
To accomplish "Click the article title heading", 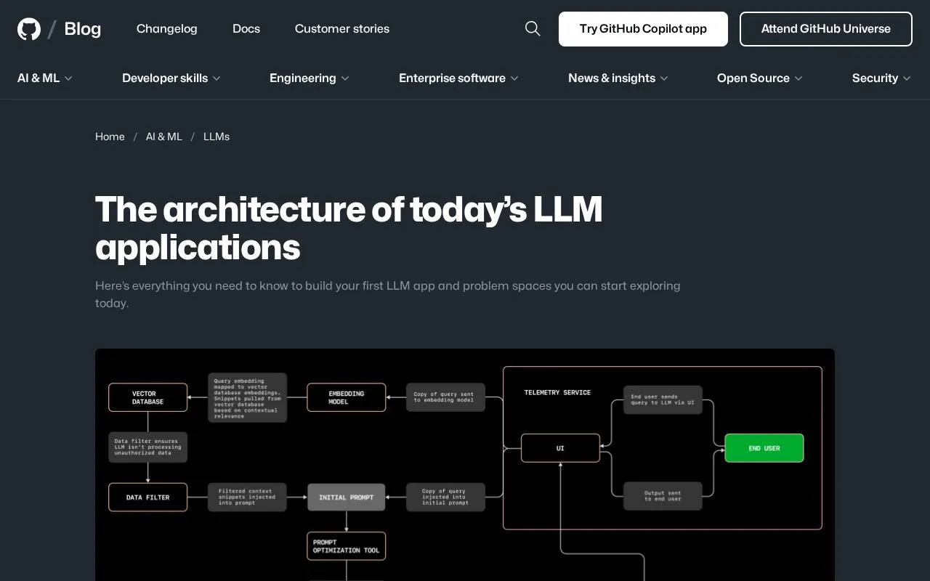I will [349, 228].
